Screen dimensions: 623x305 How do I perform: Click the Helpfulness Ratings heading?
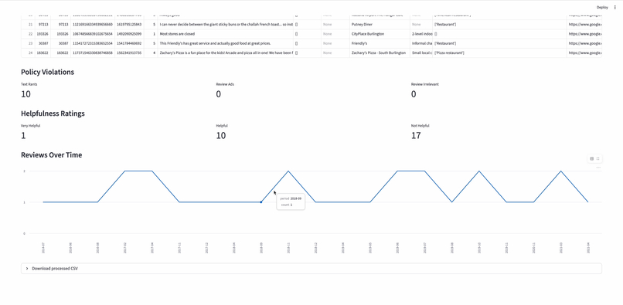click(x=53, y=114)
